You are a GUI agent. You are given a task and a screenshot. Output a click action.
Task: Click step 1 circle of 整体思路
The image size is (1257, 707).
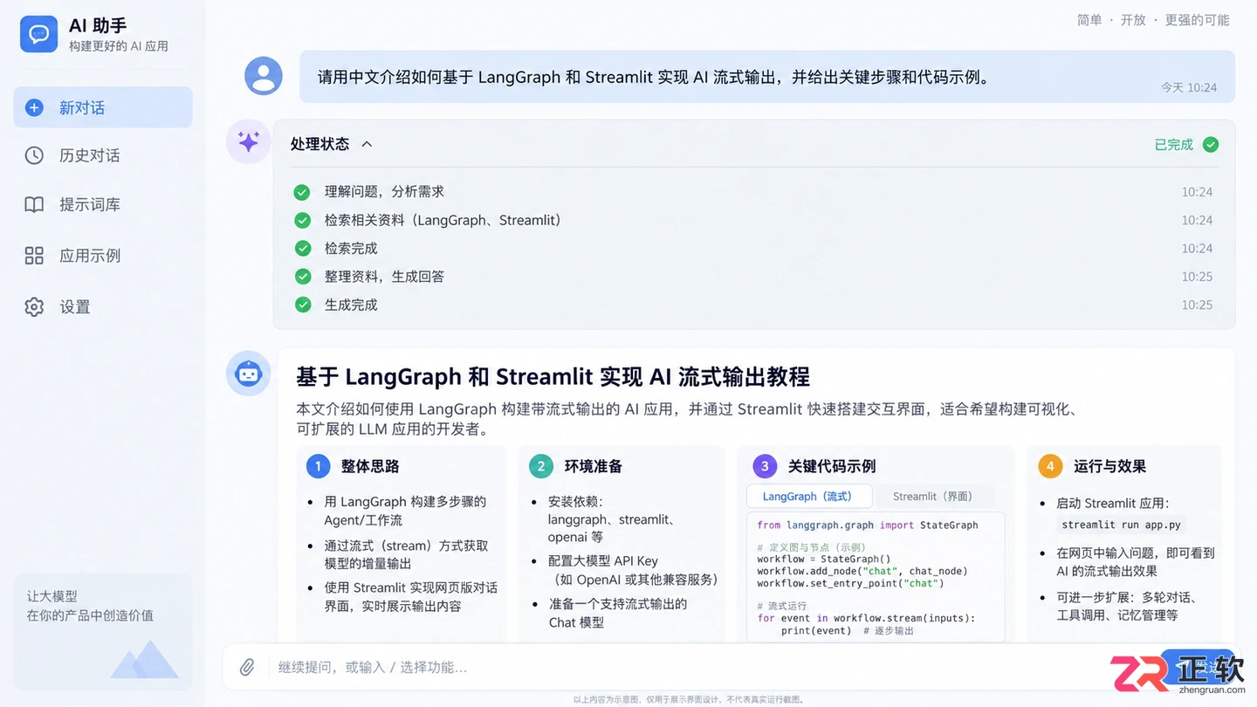coord(318,466)
